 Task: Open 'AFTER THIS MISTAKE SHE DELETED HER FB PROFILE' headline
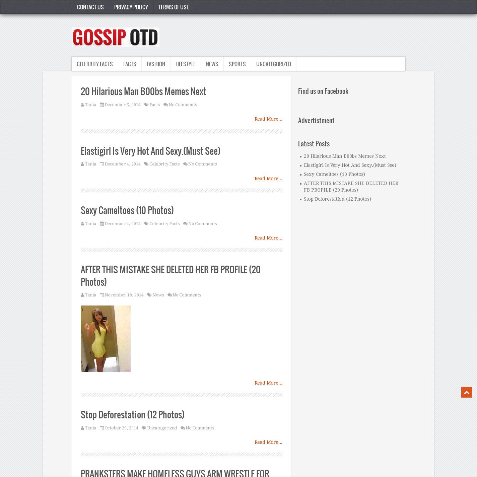[x=171, y=276]
